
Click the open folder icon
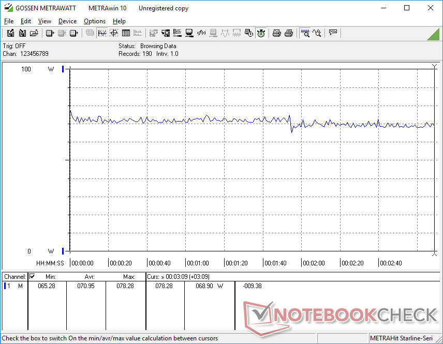[34, 33]
